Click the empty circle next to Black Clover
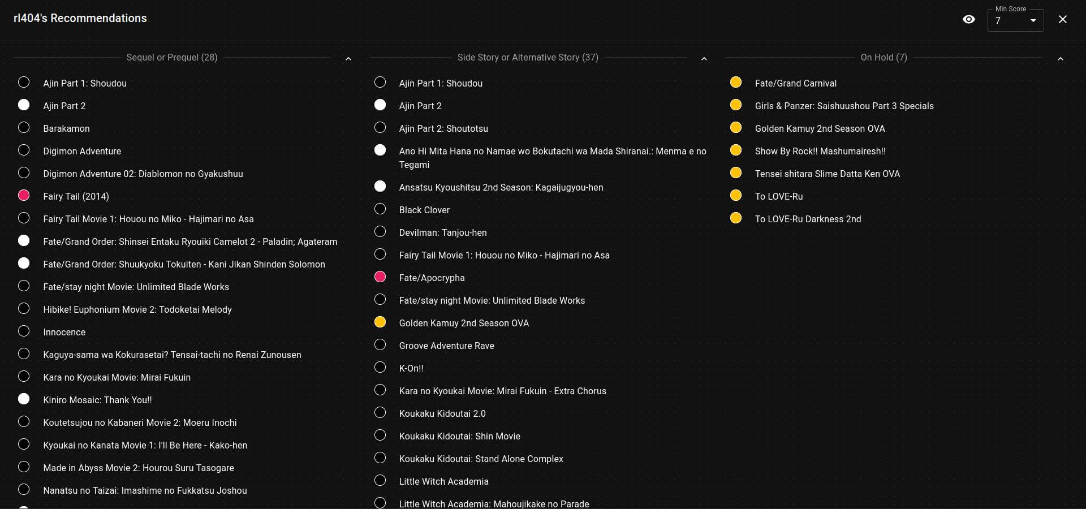Viewport: 1086px width, 509px height. coord(380,209)
